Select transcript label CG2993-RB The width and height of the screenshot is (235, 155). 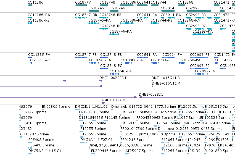196,15
